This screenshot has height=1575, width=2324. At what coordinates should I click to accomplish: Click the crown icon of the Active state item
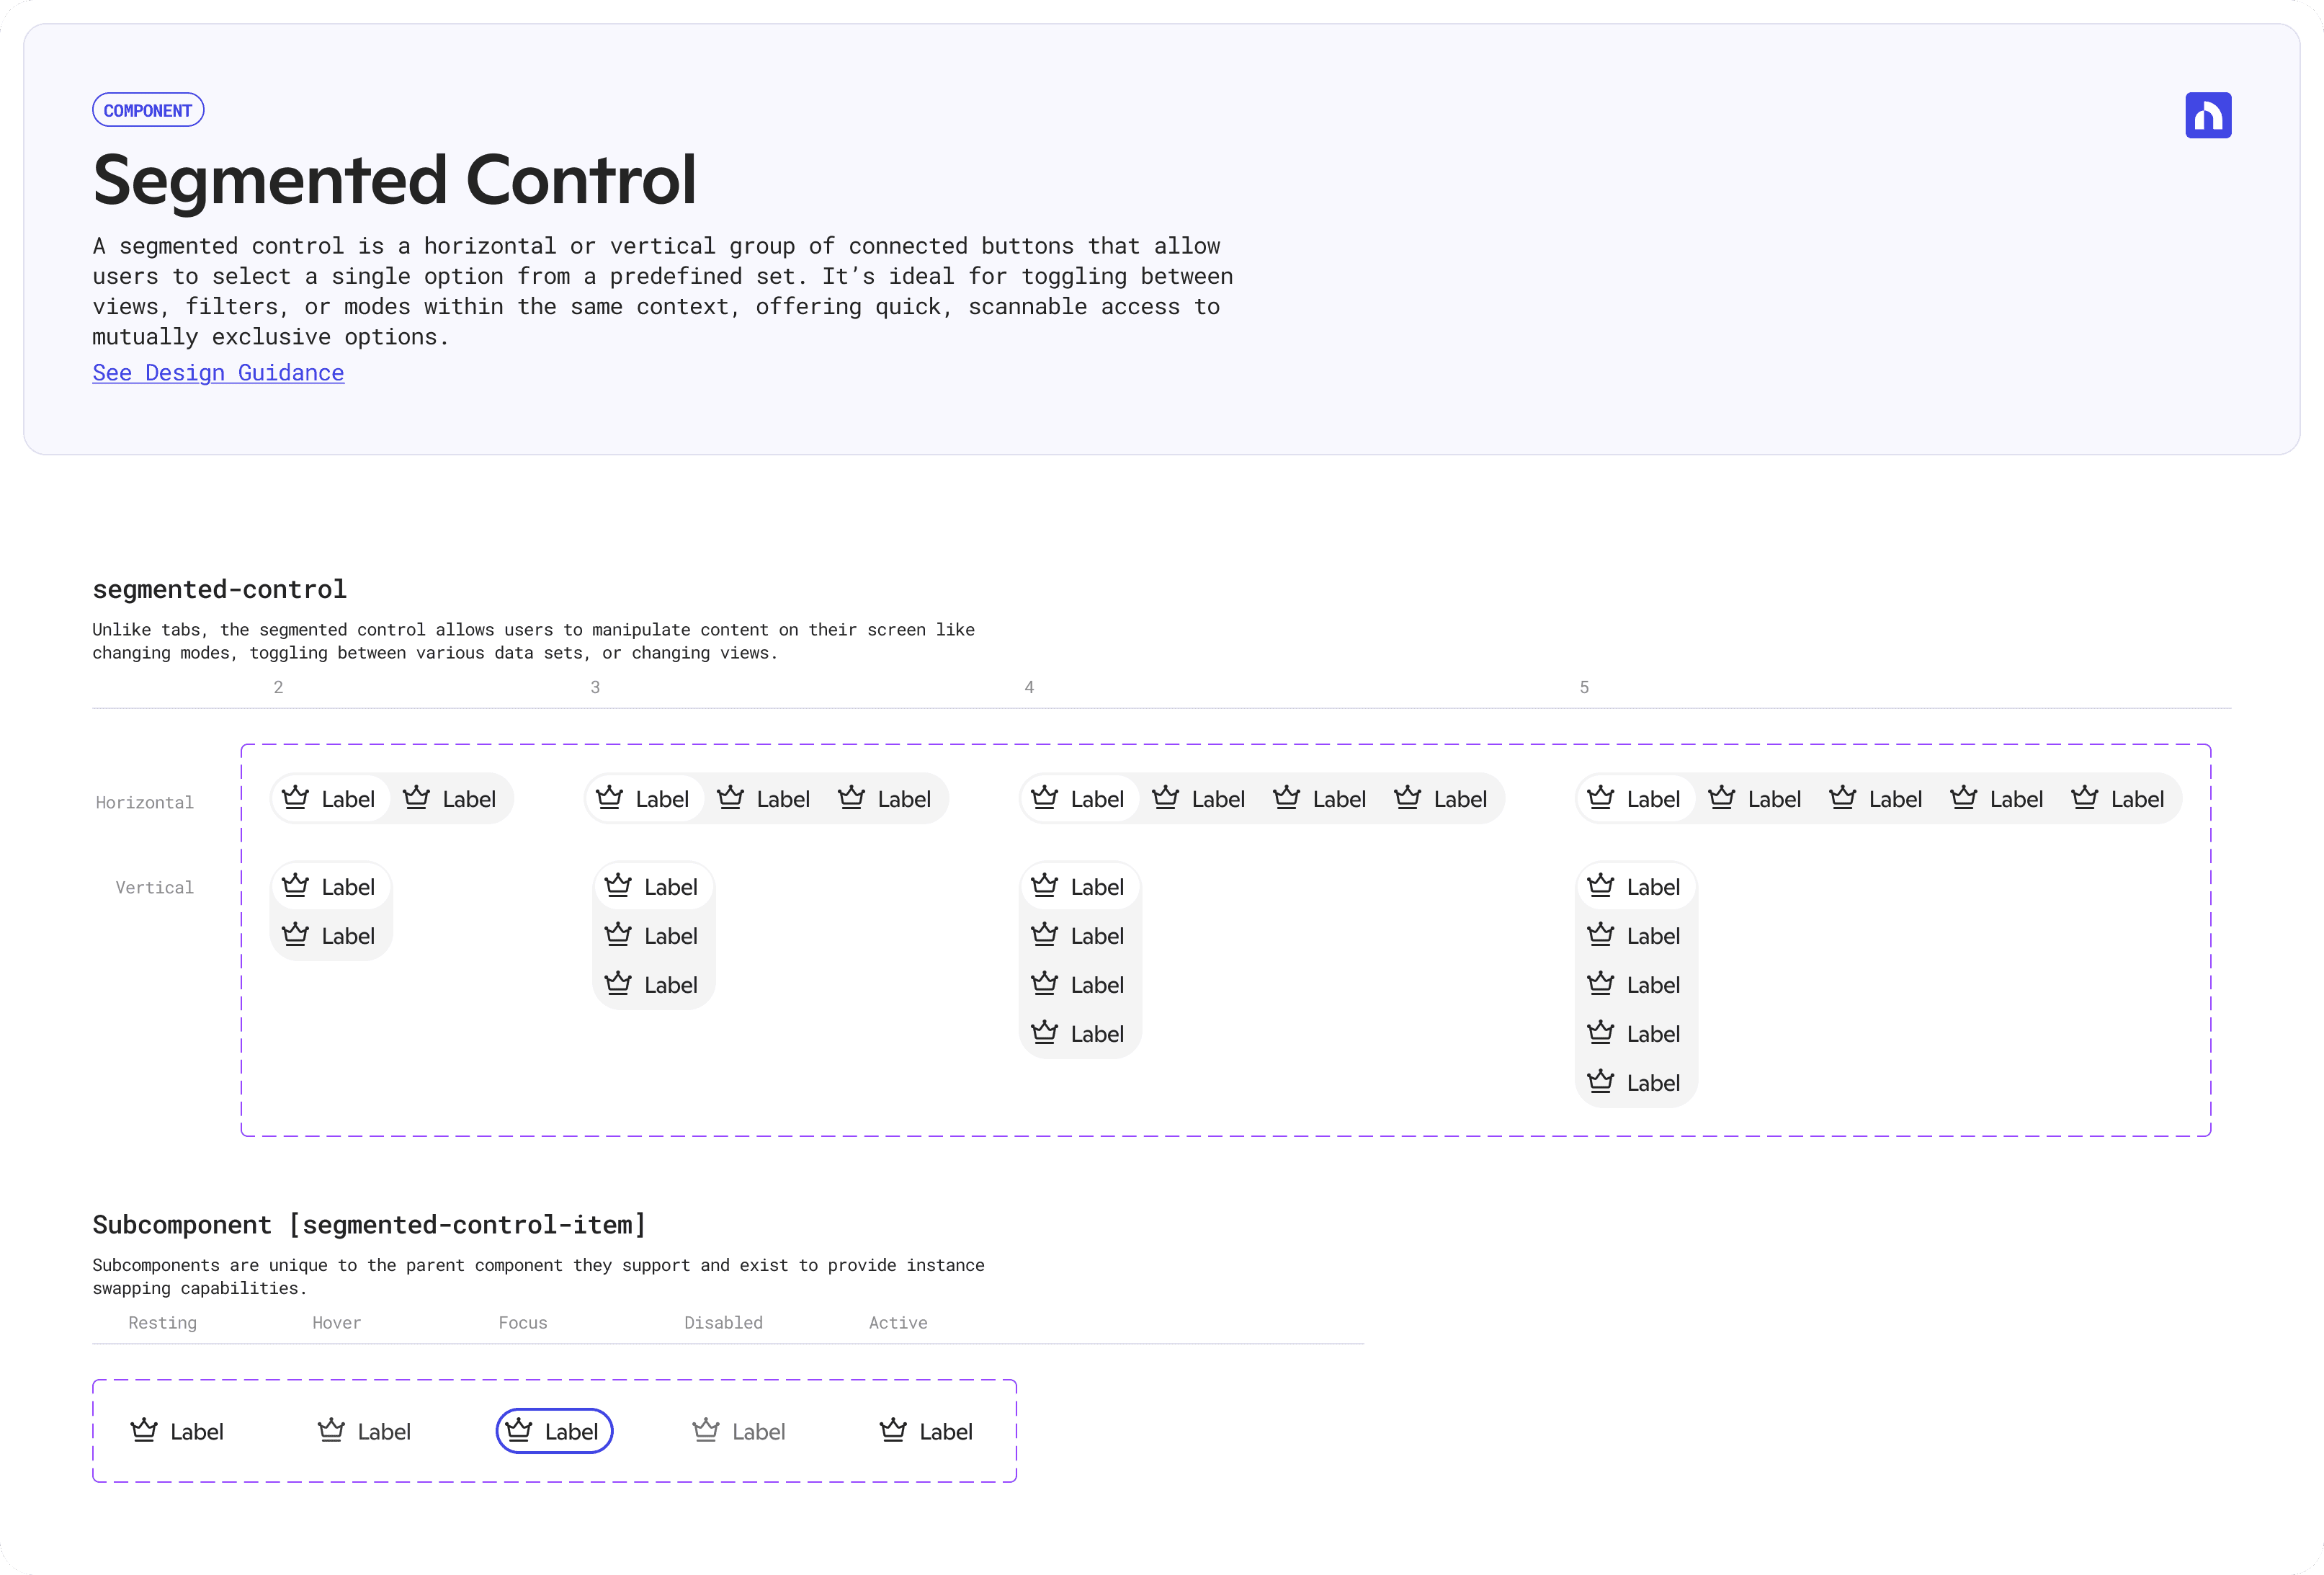tap(893, 1430)
